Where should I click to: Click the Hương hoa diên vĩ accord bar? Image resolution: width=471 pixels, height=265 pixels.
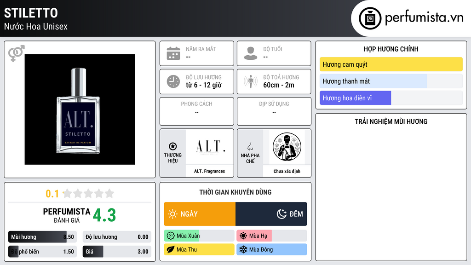point(391,98)
